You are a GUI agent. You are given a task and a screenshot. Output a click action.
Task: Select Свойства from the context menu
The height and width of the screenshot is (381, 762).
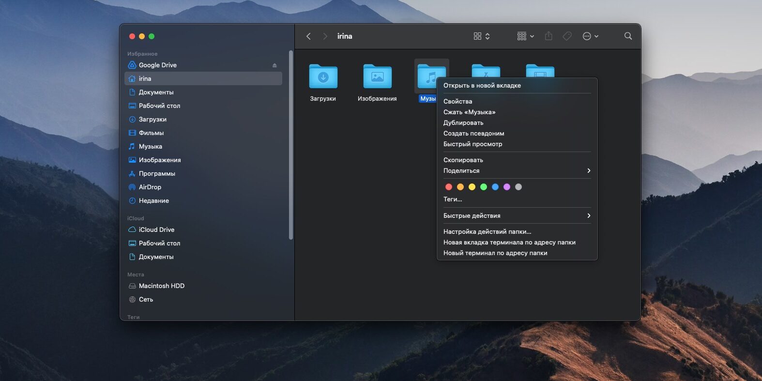tap(457, 101)
